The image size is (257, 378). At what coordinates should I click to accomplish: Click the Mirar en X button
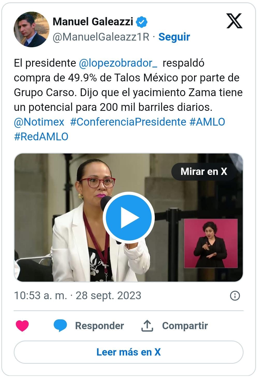point(204,171)
